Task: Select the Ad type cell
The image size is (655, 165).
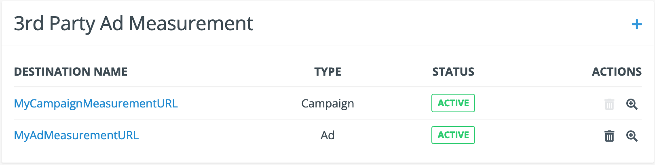Action: (x=327, y=136)
